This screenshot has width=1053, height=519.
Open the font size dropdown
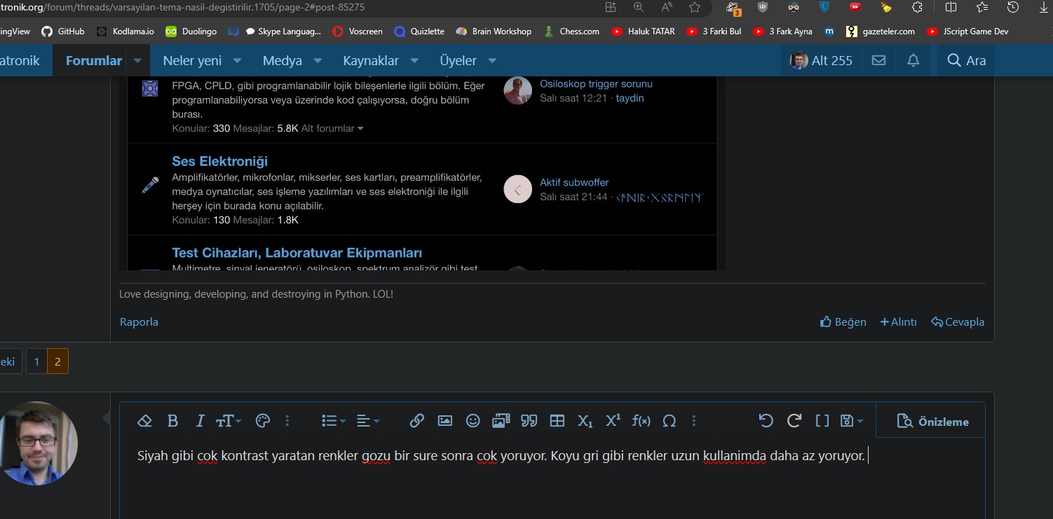coord(229,421)
